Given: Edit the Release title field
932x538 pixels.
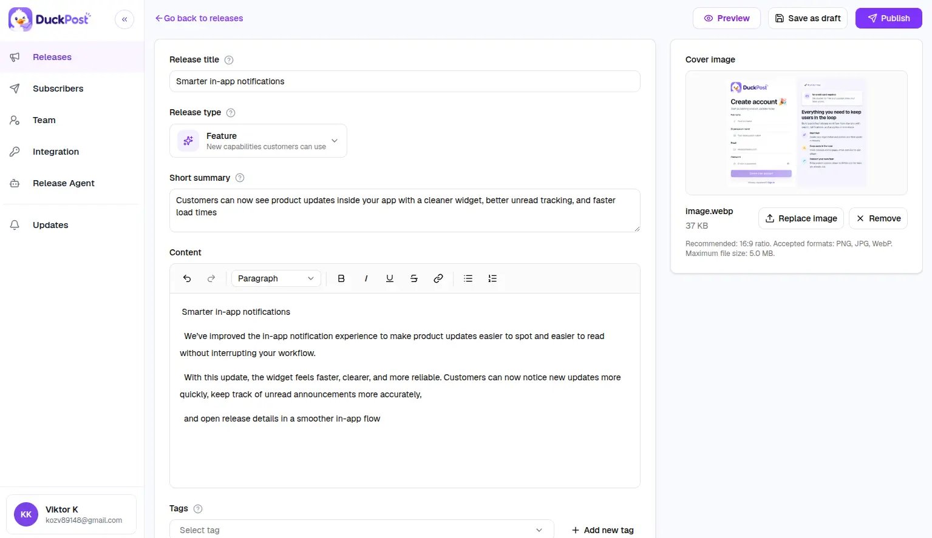Looking at the screenshot, I should [404, 81].
